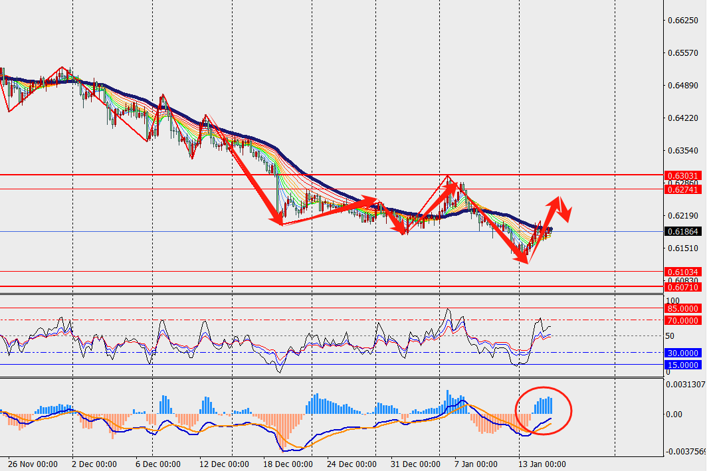707x471 pixels.
Task: Click the 12 Dec 00:00 date label
Action: pyautogui.click(x=224, y=464)
